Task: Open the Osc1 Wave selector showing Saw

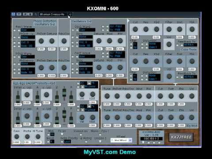Action: (87, 30)
